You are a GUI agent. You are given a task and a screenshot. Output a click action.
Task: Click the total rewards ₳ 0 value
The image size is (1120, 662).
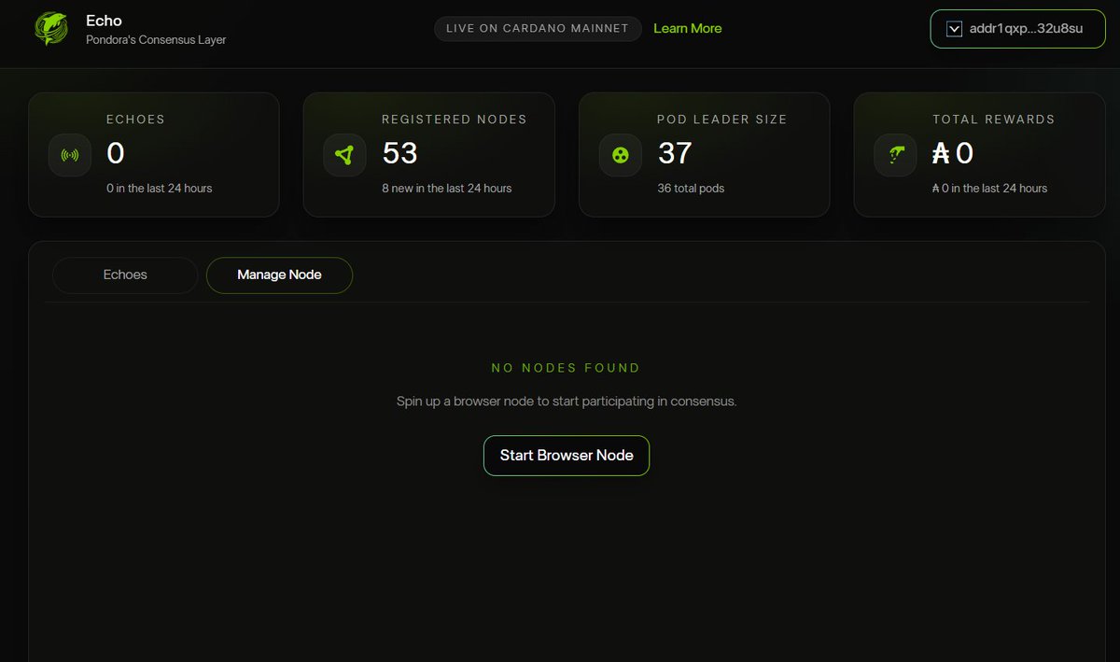pyautogui.click(x=953, y=153)
